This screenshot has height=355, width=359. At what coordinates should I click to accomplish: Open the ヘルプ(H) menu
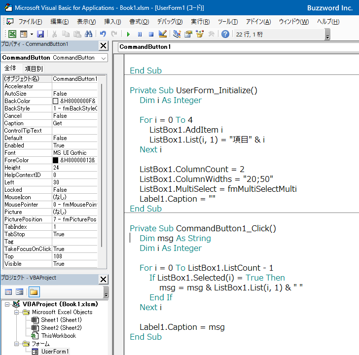coord(328,22)
